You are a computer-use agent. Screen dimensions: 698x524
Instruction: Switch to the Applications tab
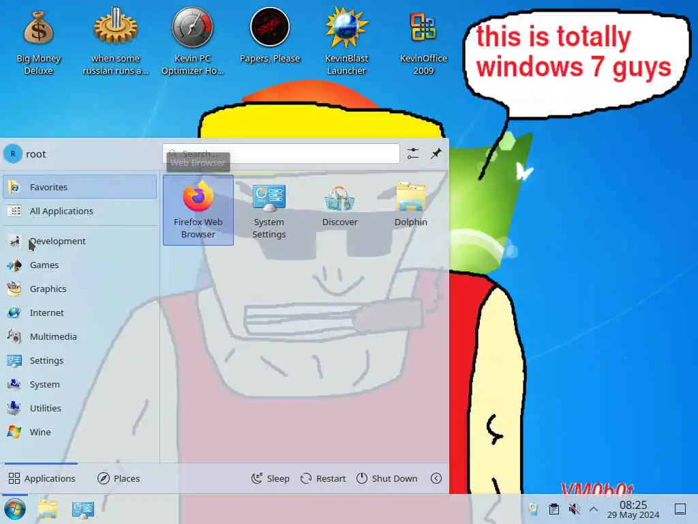[x=42, y=478]
